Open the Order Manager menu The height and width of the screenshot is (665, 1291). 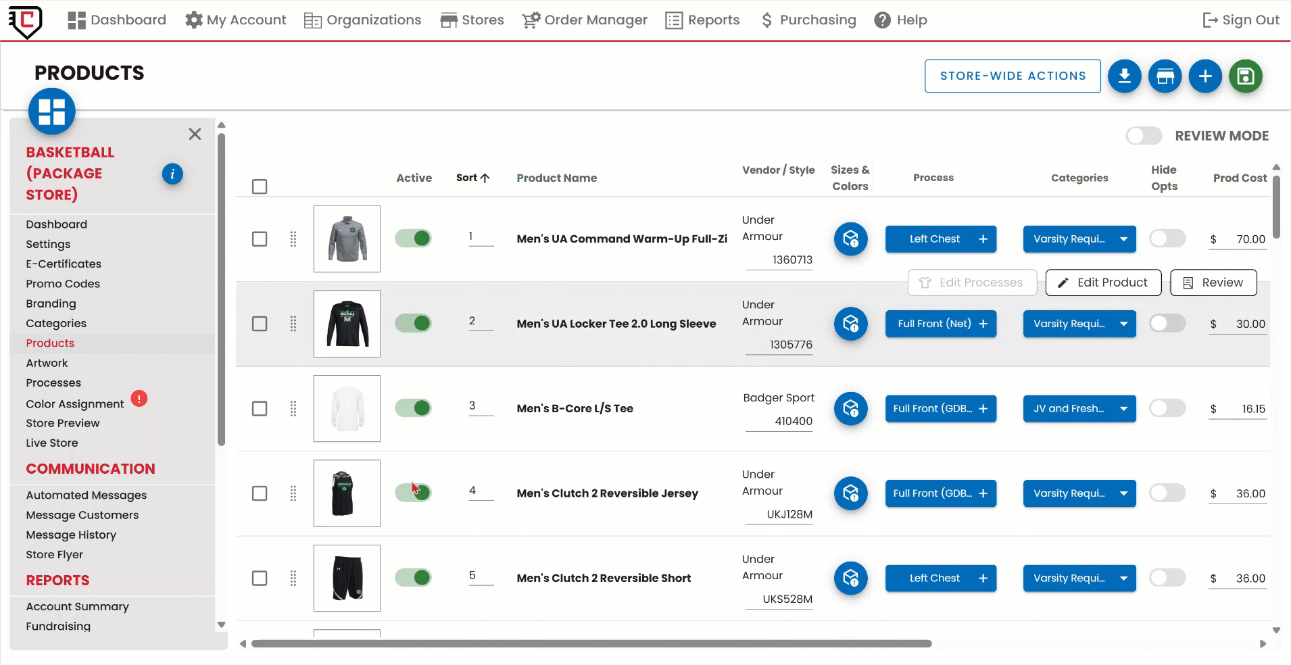tap(585, 20)
